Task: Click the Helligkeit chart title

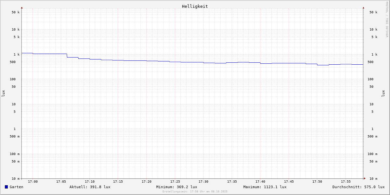Action: click(195, 6)
